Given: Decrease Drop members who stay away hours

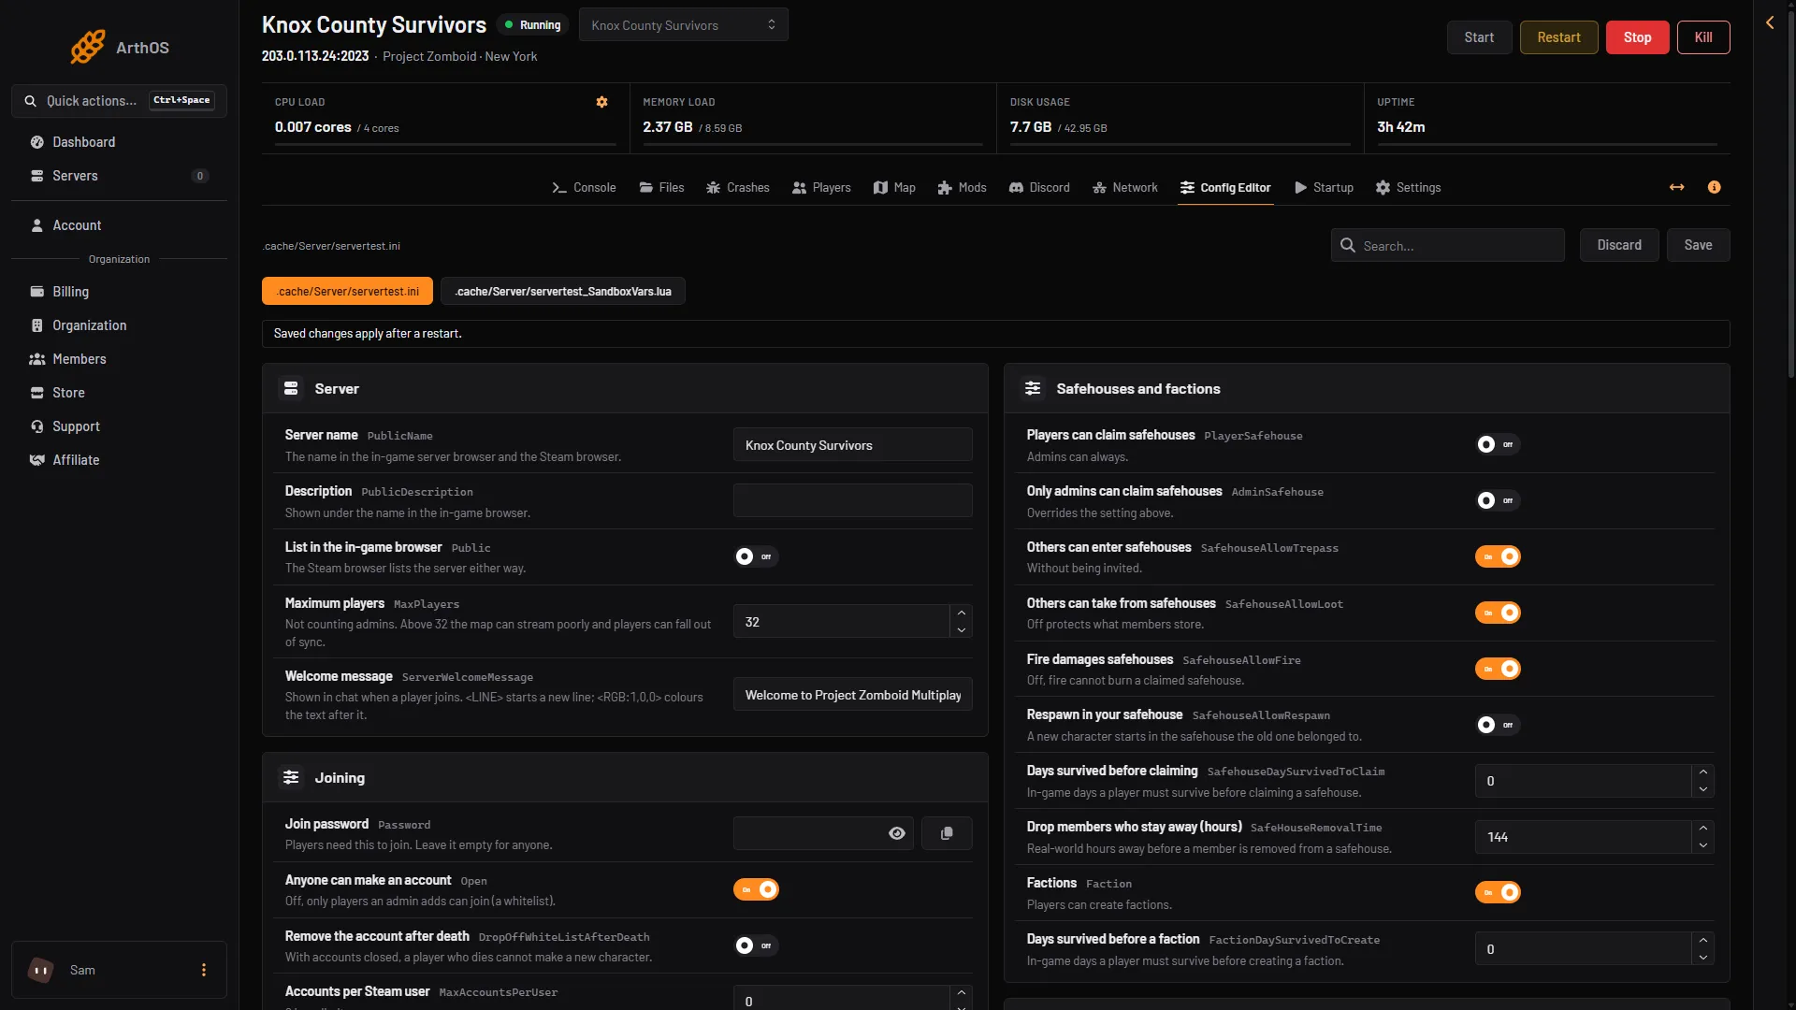Looking at the screenshot, I should pos(1702,845).
